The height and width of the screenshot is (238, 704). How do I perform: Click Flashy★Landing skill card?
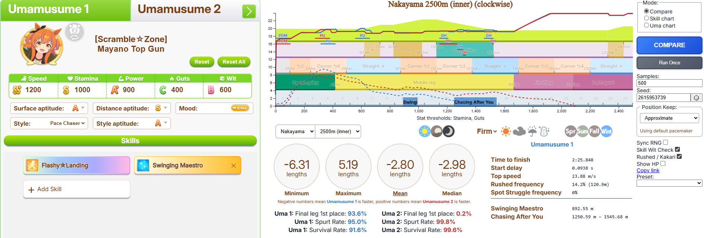[x=77, y=165]
